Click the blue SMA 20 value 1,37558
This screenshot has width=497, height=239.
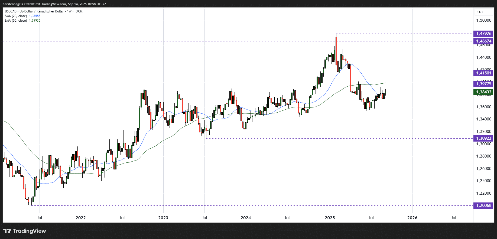tap(35, 16)
